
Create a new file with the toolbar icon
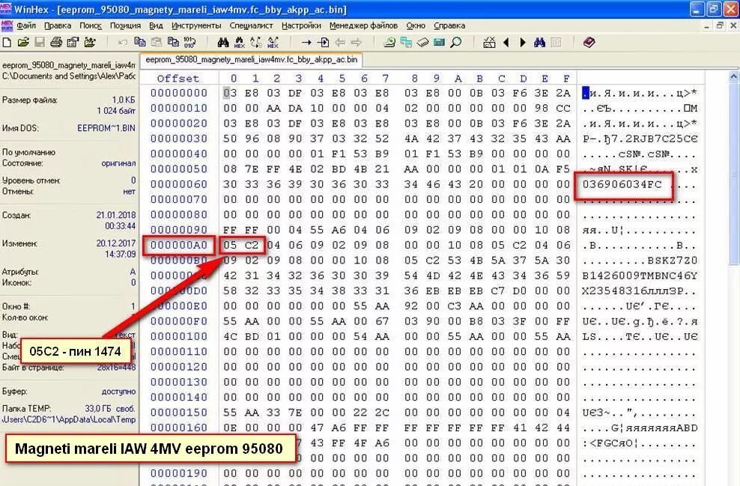point(7,43)
